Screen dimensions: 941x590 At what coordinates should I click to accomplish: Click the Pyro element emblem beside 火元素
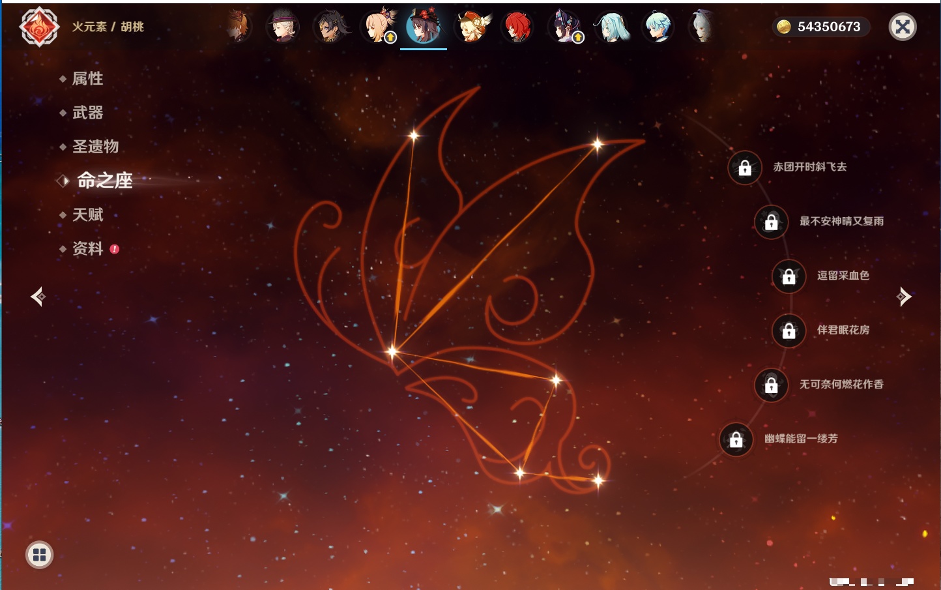click(x=39, y=27)
